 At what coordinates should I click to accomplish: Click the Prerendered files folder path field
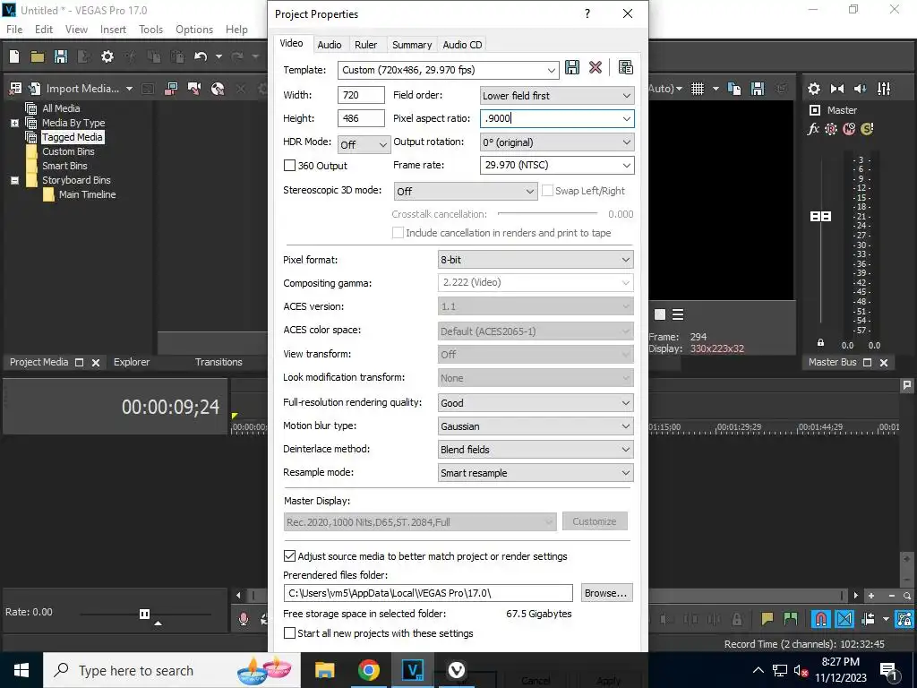pyautogui.click(x=428, y=593)
